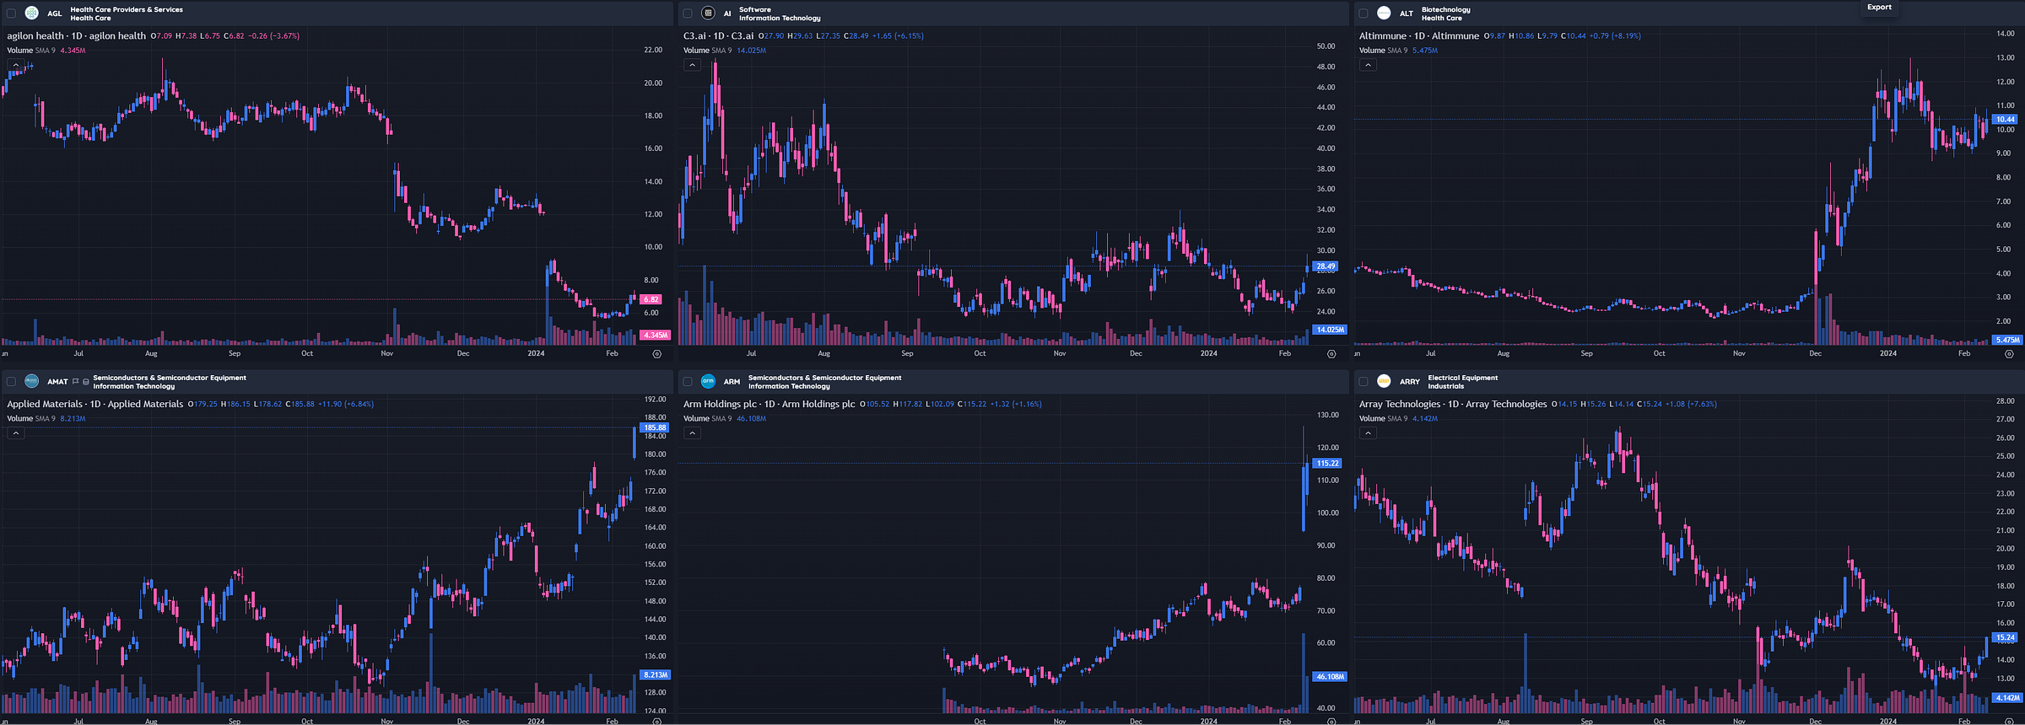The width and height of the screenshot is (2025, 725).
Task: Click the 14.025M volume label on price axis
Action: pos(1331,330)
